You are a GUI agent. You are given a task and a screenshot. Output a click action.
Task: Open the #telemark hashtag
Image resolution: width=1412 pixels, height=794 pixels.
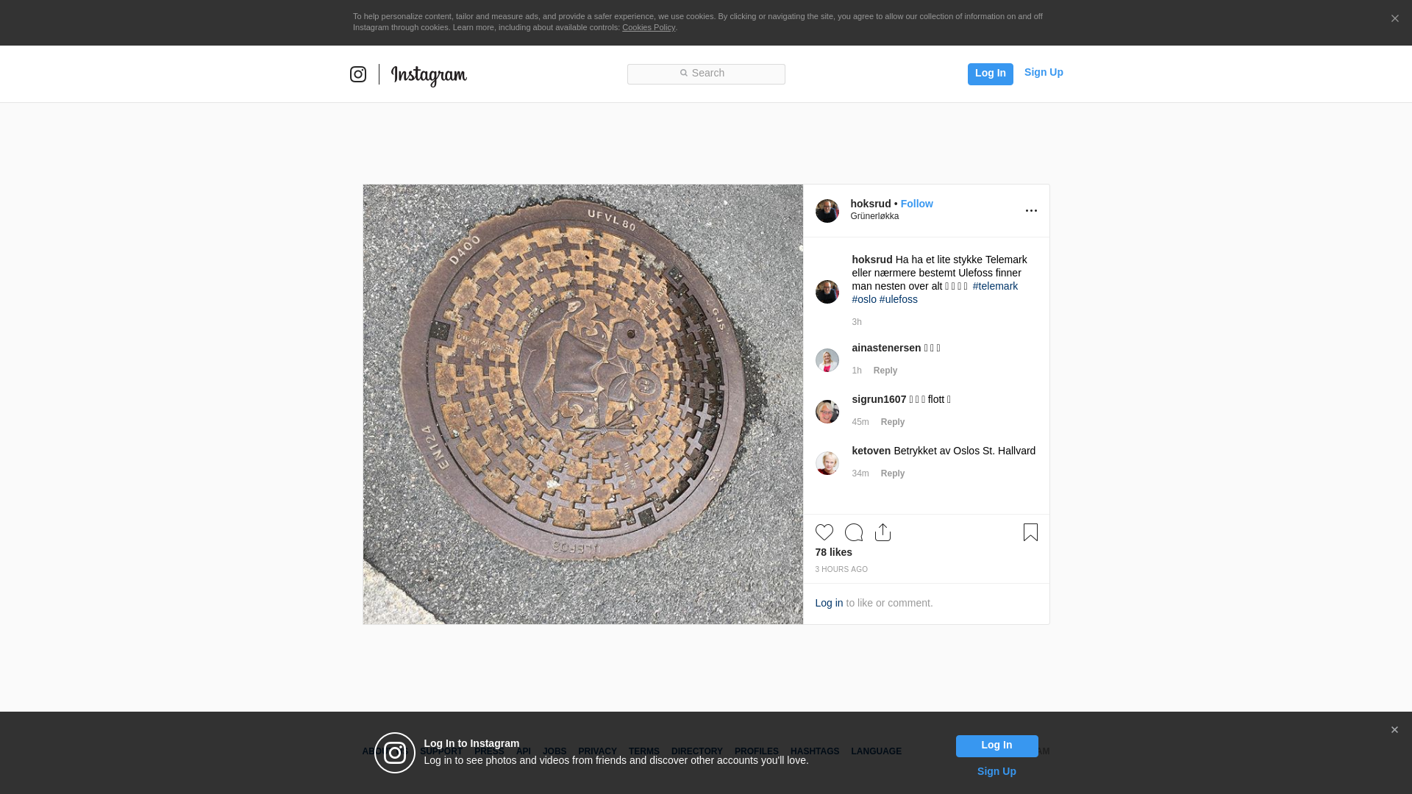(x=995, y=286)
